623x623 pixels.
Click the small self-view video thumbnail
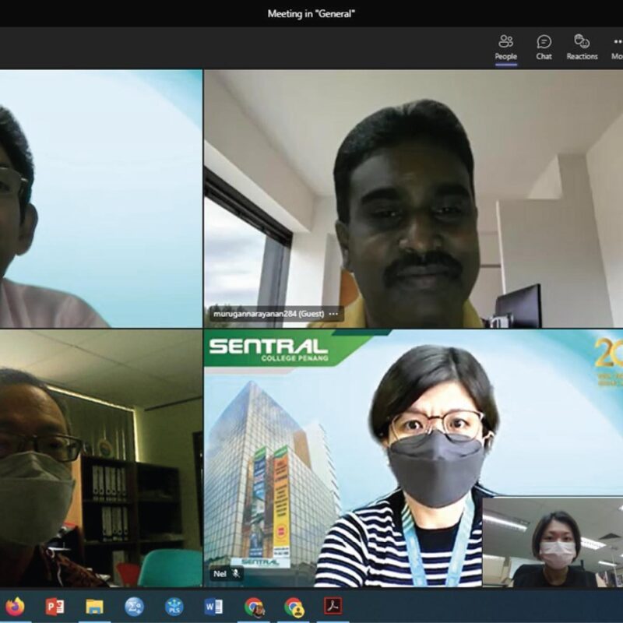[553, 541]
